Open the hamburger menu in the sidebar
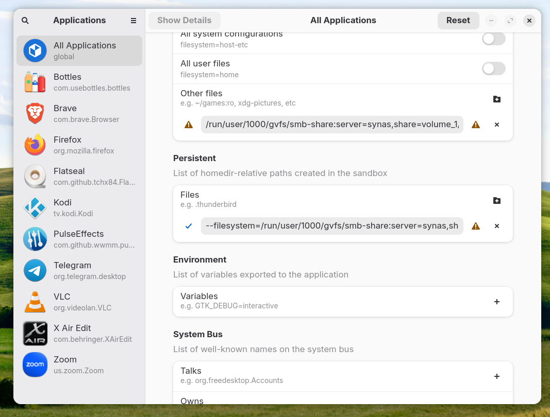550x417 pixels. tap(134, 21)
